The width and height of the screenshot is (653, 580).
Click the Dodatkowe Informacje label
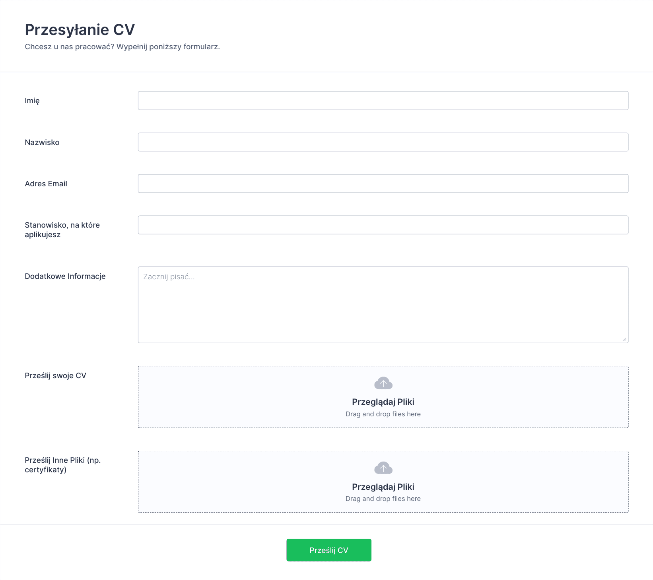[65, 276]
